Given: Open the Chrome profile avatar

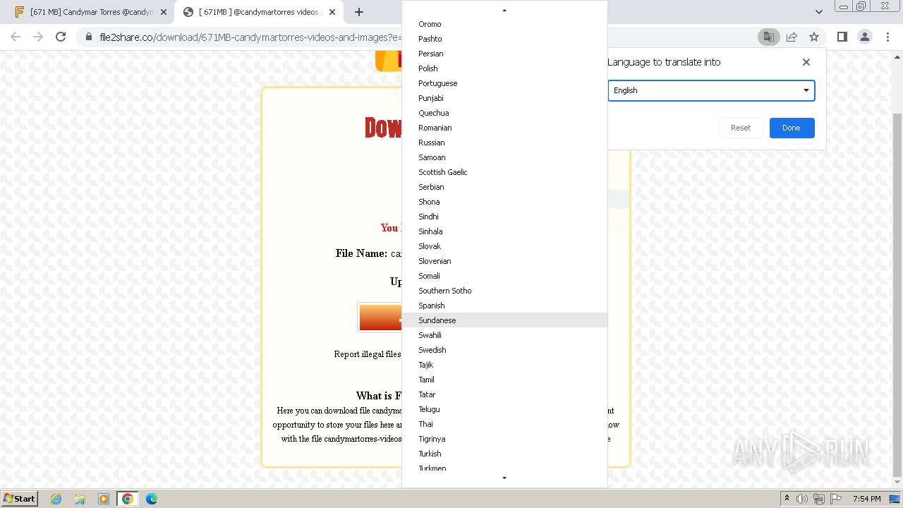Looking at the screenshot, I should point(865,37).
